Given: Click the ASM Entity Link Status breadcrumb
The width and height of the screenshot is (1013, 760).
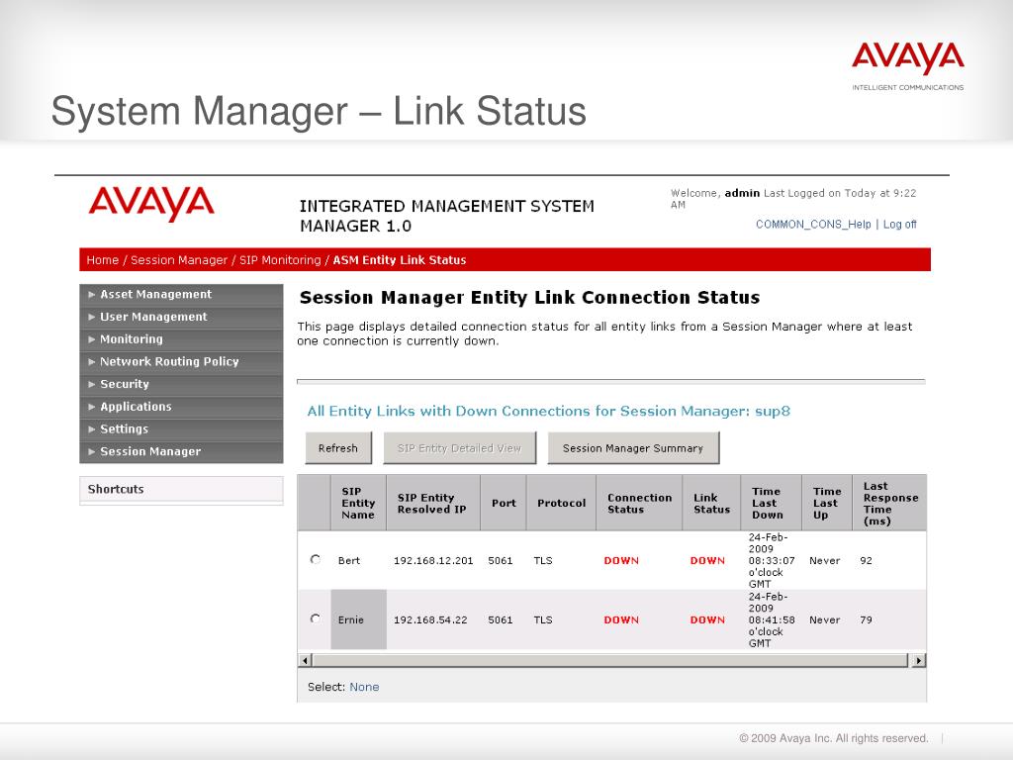Looking at the screenshot, I should coord(400,260).
